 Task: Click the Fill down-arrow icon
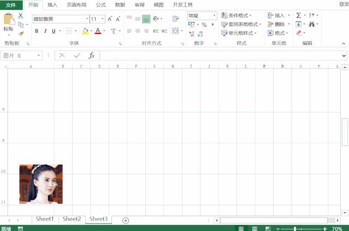[298, 24]
